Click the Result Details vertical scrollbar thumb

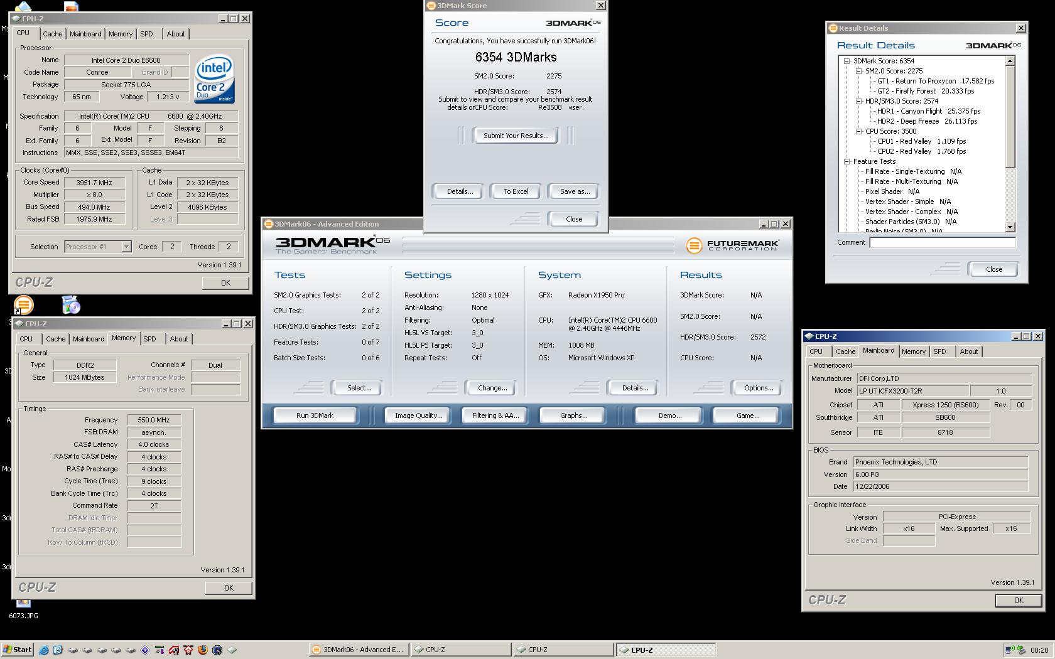[x=1010, y=117]
